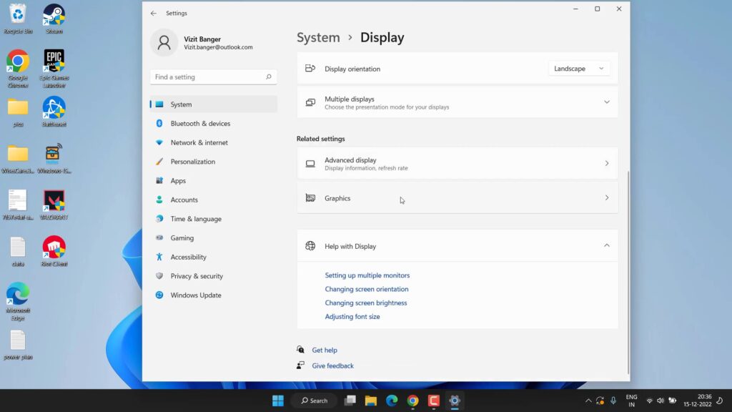Launch Google Chrome from the taskbar
Viewport: 732px width, 412px height.
point(412,401)
